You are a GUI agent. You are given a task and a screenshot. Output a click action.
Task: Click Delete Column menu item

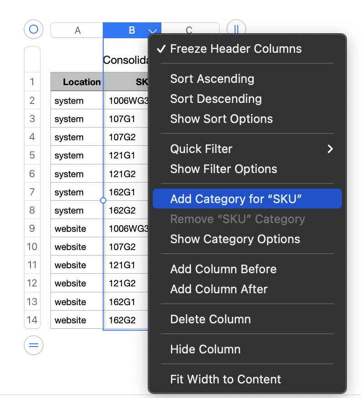210,319
